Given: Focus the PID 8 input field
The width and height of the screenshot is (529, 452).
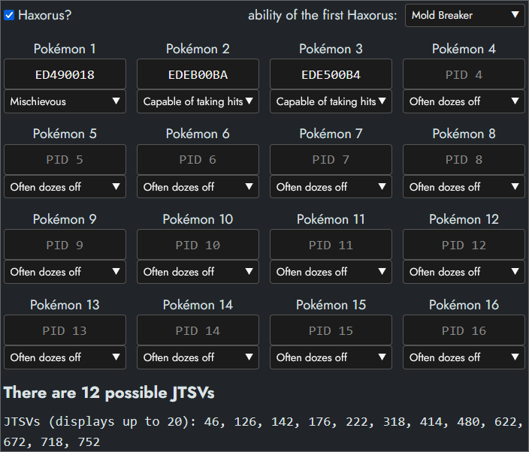Looking at the screenshot, I should click(464, 159).
